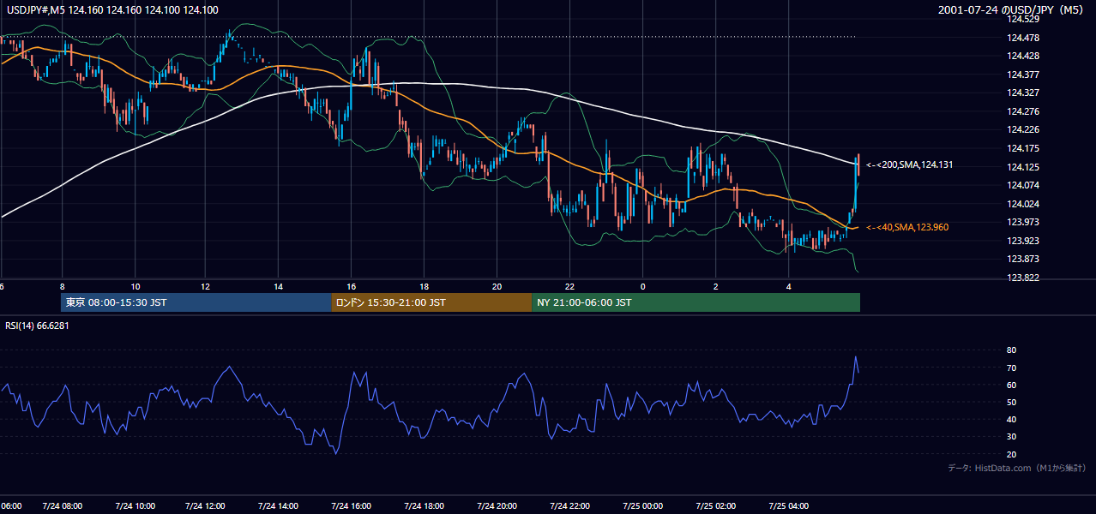Click price axis label 124.074

tap(1024, 185)
